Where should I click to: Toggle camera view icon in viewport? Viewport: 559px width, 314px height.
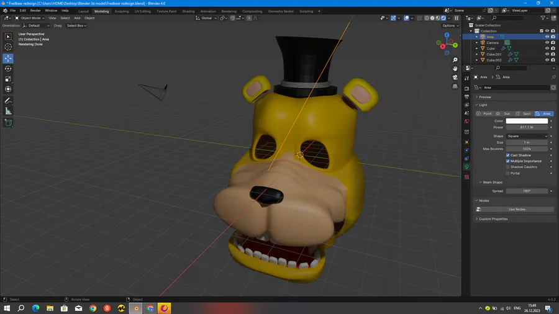[x=455, y=77]
